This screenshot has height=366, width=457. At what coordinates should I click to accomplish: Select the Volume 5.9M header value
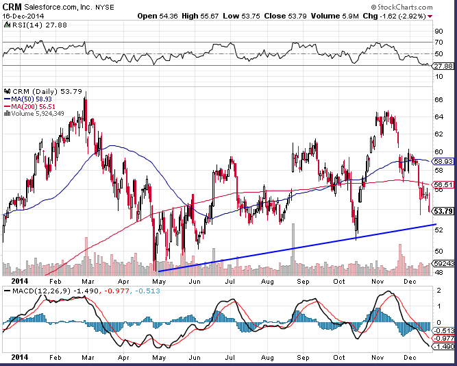[x=334, y=16]
